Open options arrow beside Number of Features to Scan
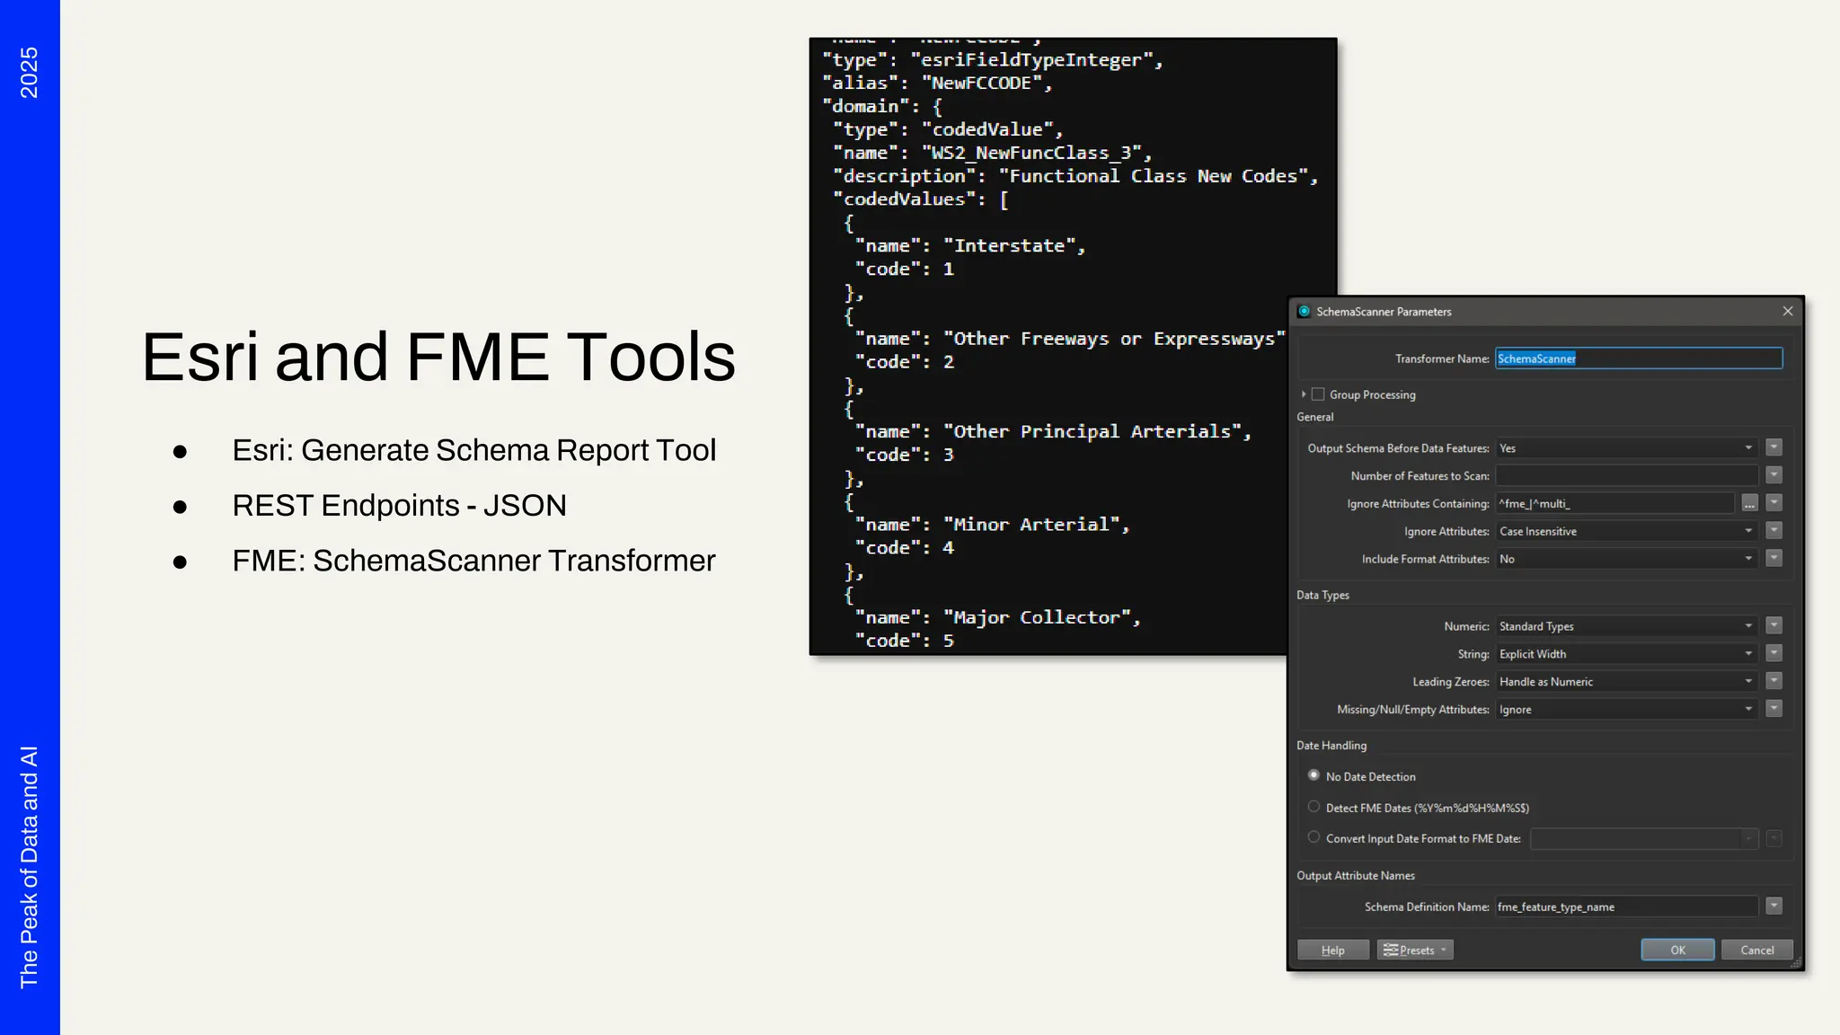Viewport: 1840px width, 1035px height. (x=1774, y=475)
